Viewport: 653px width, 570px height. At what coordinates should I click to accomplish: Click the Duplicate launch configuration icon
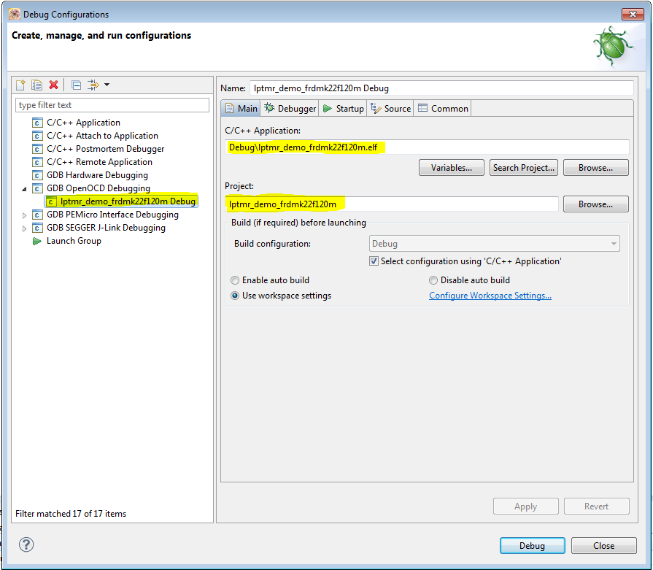(x=37, y=85)
